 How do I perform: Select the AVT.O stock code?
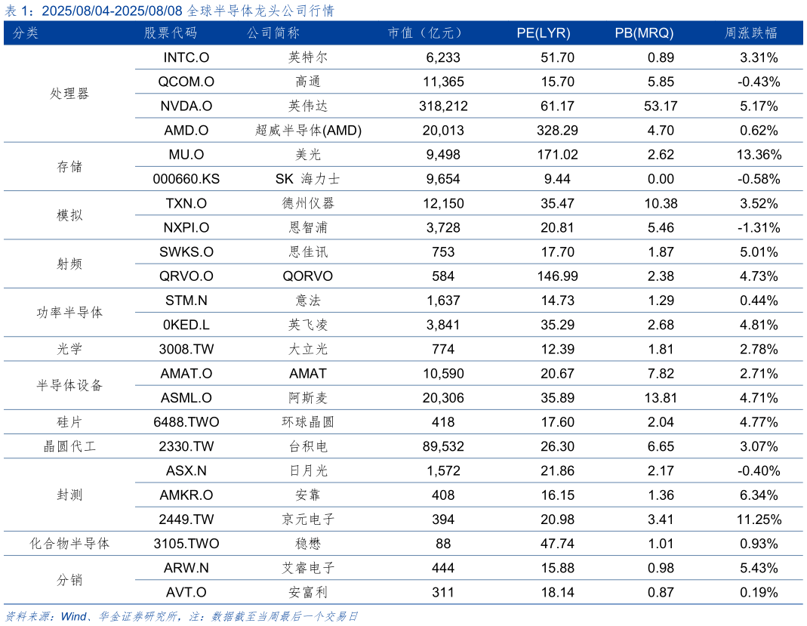tap(186, 592)
